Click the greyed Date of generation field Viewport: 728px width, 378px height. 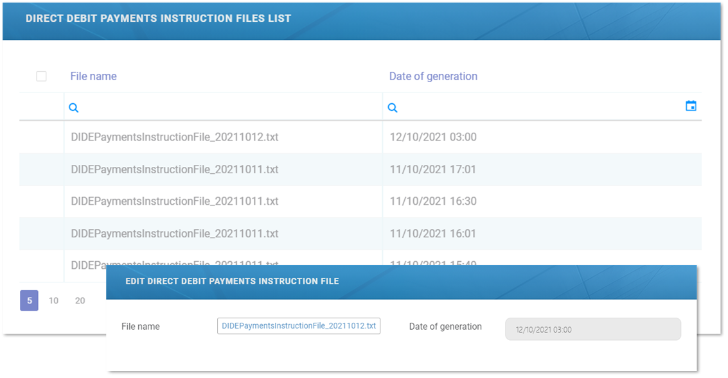pos(592,329)
